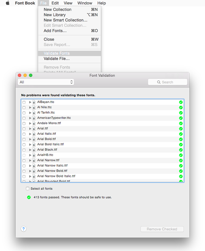Expand the Arial Bold.ttf row
This screenshot has width=205, height=251.
30,139
